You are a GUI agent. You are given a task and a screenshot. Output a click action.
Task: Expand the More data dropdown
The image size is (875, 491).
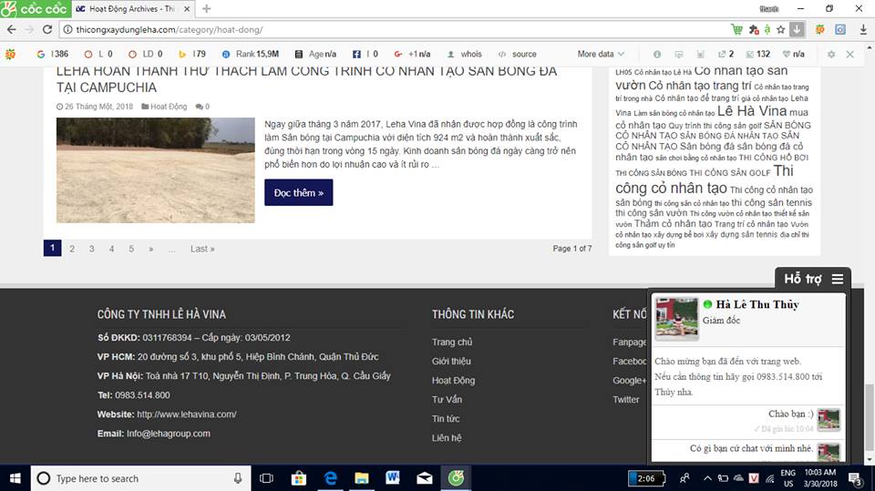click(x=600, y=54)
